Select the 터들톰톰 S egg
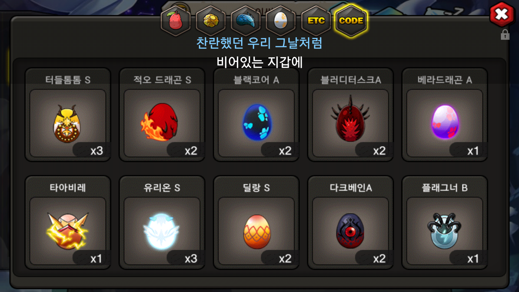 click(x=68, y=123)
